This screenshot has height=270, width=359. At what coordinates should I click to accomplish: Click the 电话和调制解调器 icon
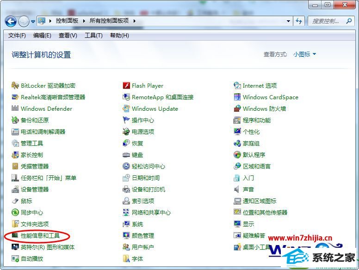pos(15,132)
